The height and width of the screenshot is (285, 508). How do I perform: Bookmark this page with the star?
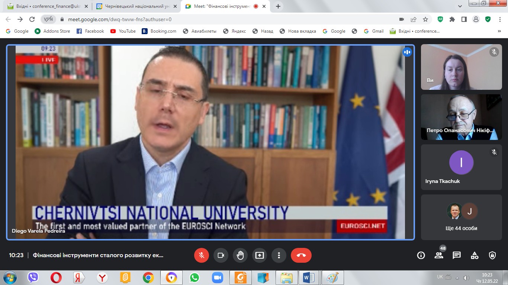[x=425, y=19]
